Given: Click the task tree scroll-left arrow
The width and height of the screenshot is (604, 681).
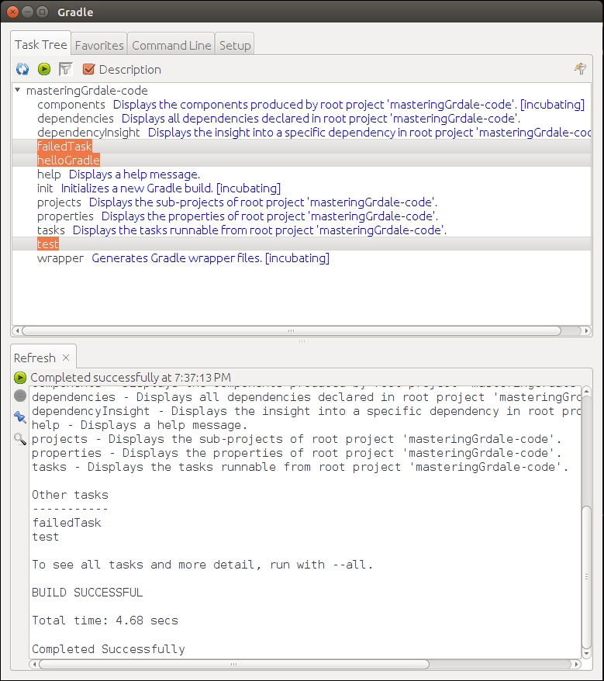Looking at the screenshot, I should click(17, 331).
